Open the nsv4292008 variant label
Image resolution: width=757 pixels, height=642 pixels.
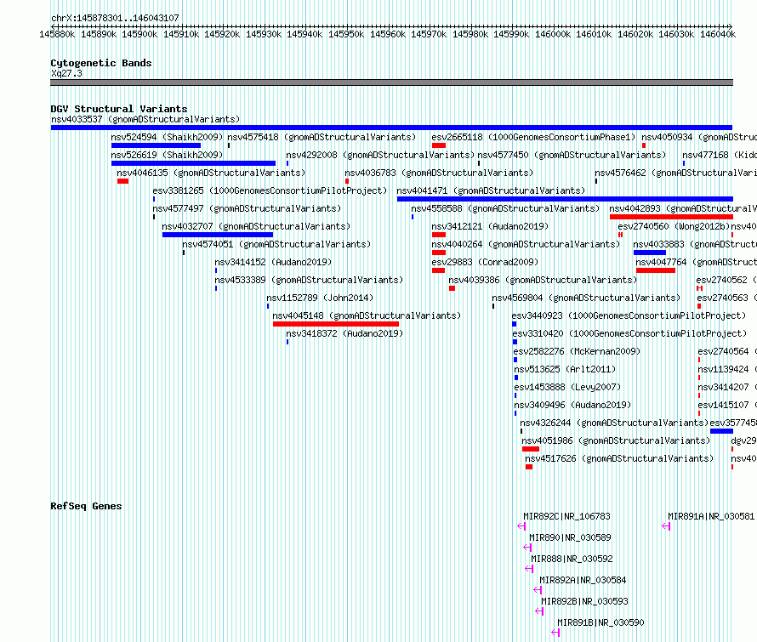380,155
